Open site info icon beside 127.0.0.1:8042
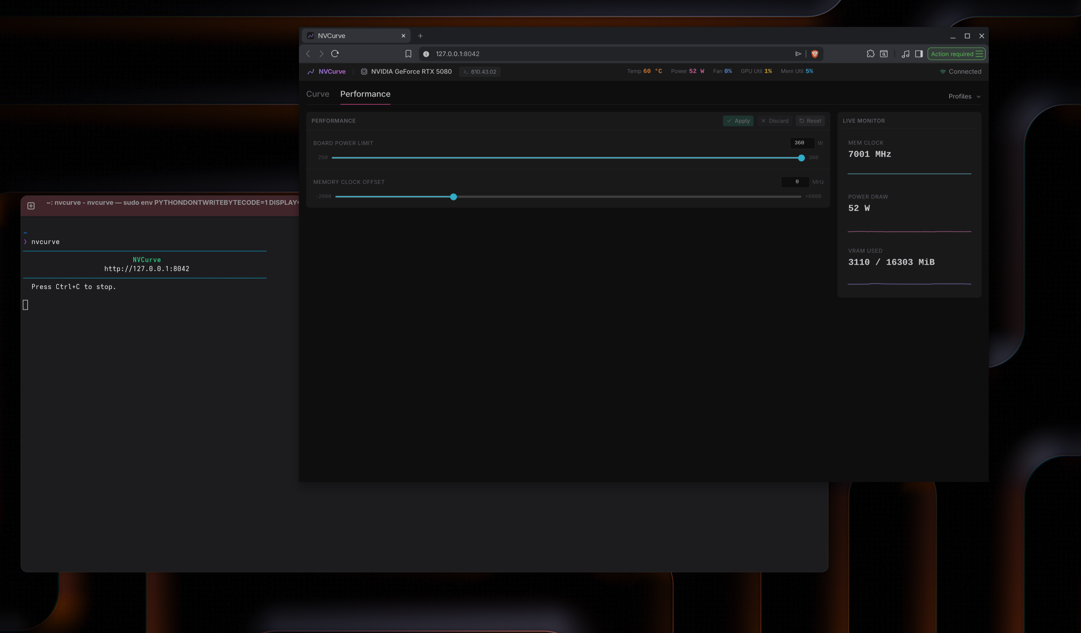Viewport: 1081px width, 633px height. coord(426,54)
